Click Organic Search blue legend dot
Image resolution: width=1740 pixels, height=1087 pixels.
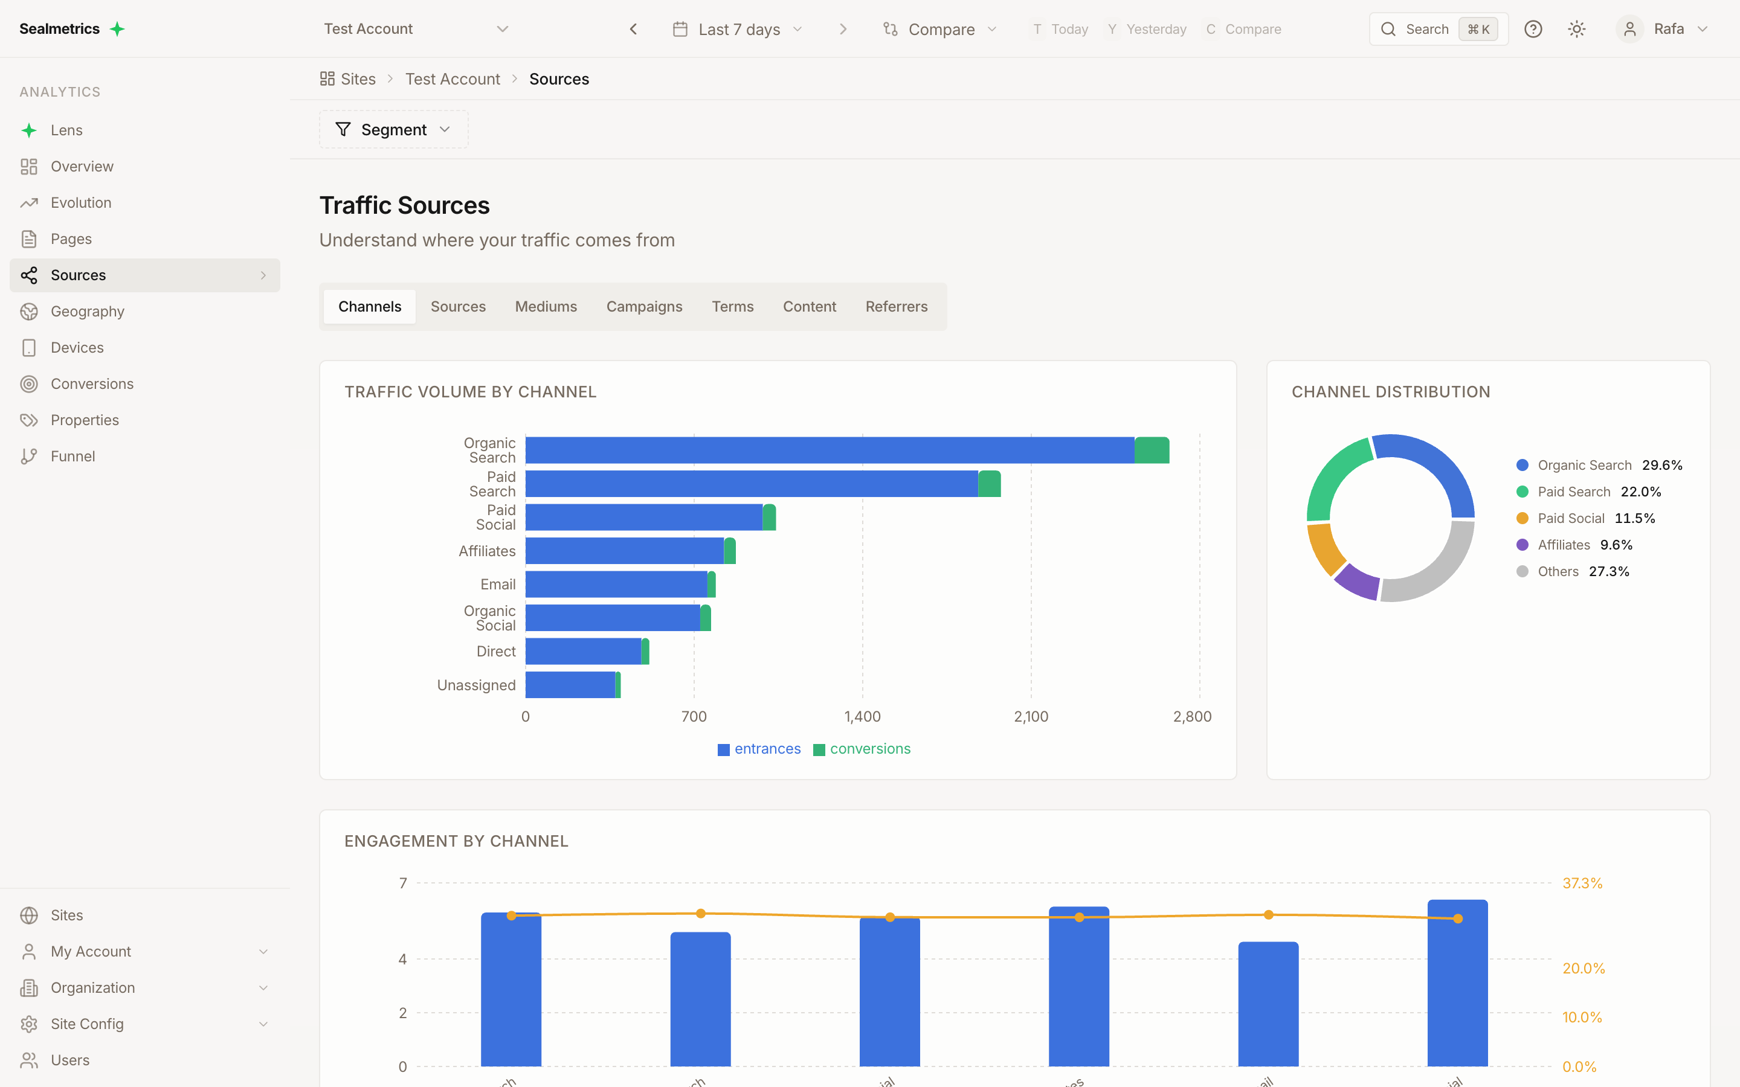coord(1522,465)
